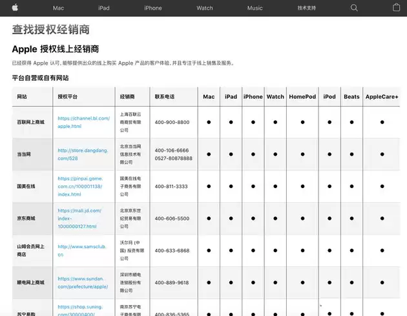Open the Mac menu item
This screenshot has height=316, width=407.
point(58,8)
